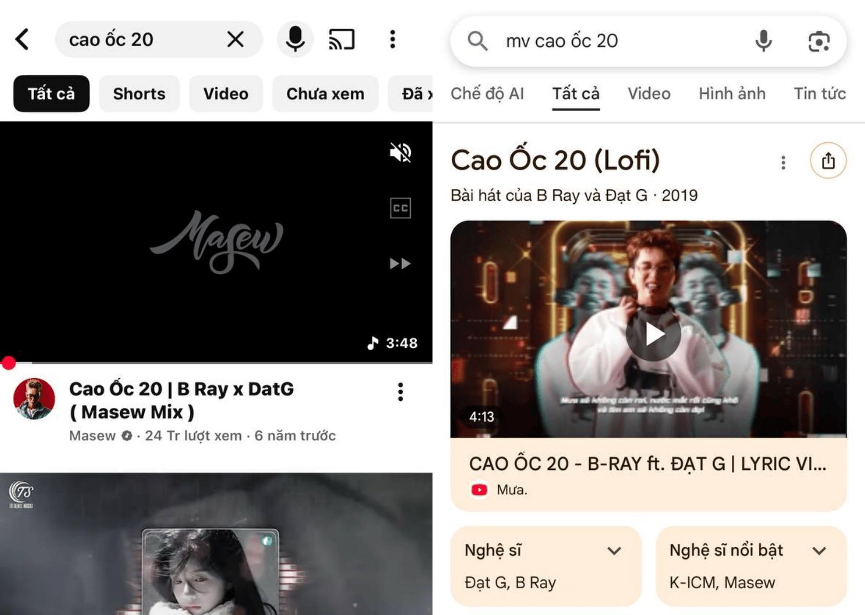Share the Cao Ốc 20 (Lofi) result

click(x=828, y=161)
